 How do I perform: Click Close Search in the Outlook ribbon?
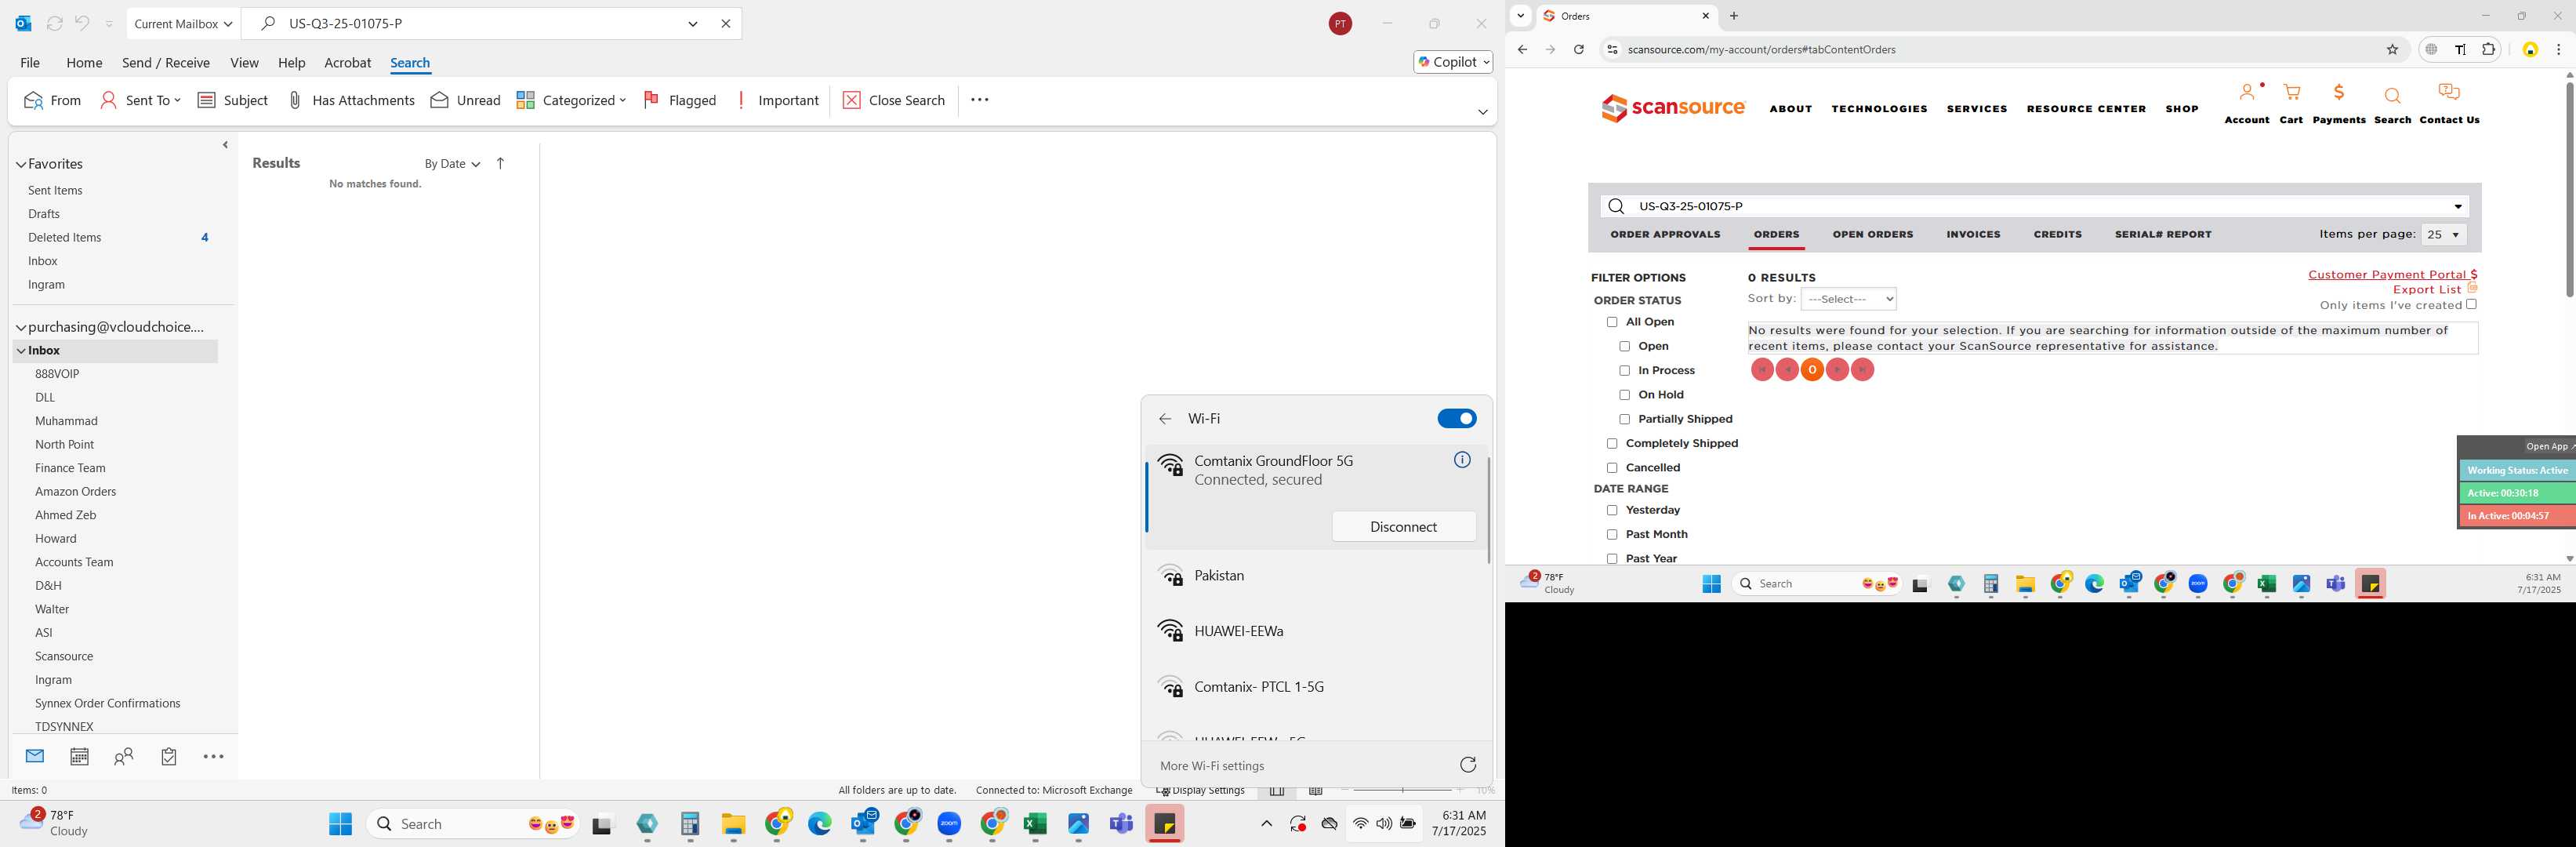tap(893, 100)
